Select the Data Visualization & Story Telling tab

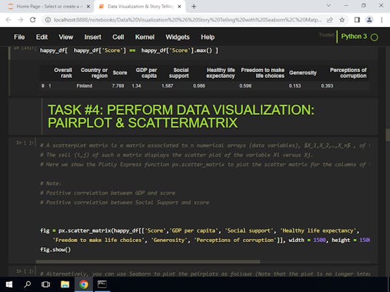click(x=139, y=6)
